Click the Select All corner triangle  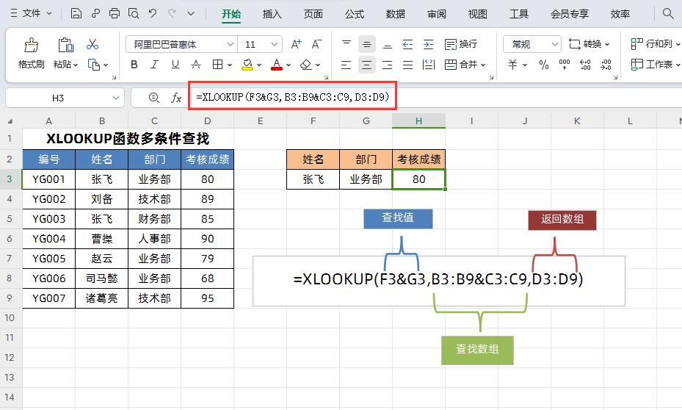10,121
